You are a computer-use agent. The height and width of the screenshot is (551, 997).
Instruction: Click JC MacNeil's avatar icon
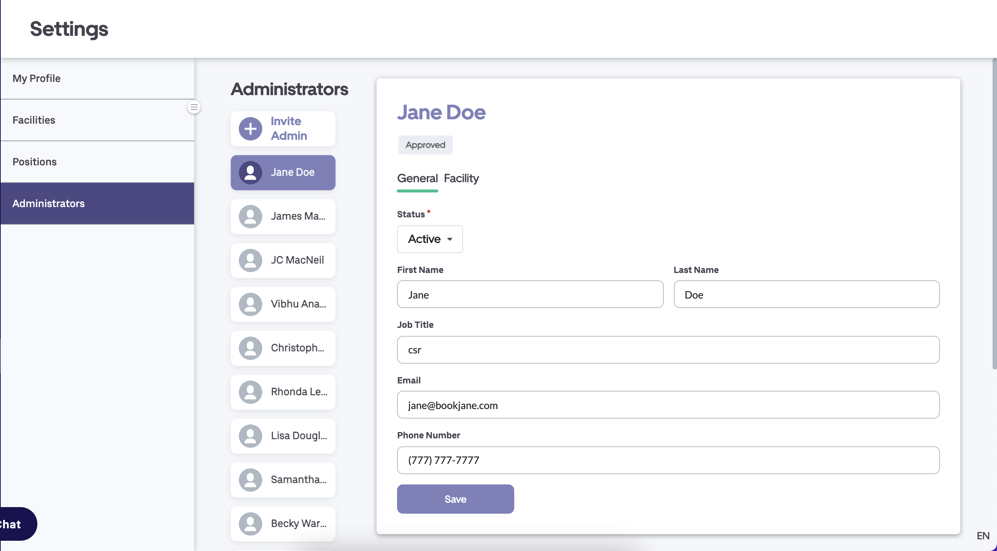coord(250,260)
